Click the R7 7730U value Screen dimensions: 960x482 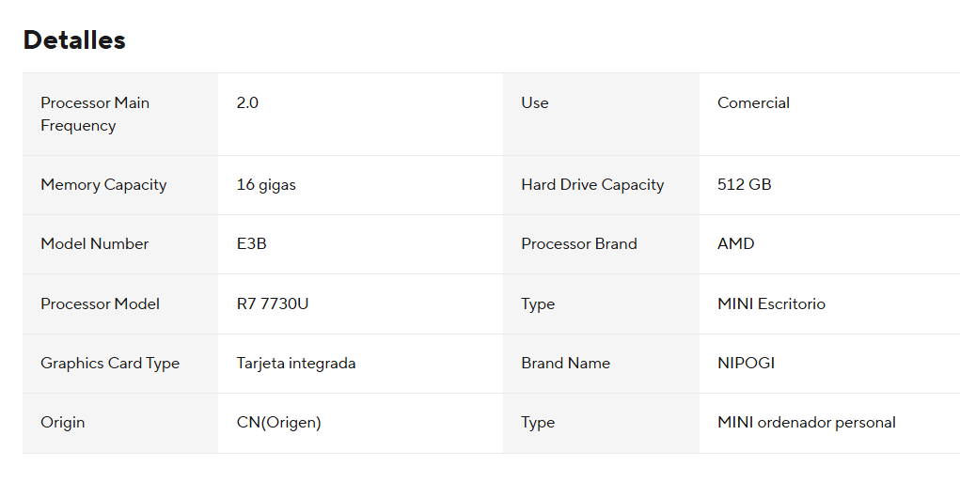pyautogui.click(x=273, y=303)
